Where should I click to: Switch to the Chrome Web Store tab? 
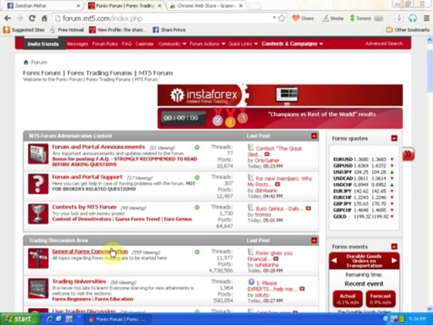point(206,5)
